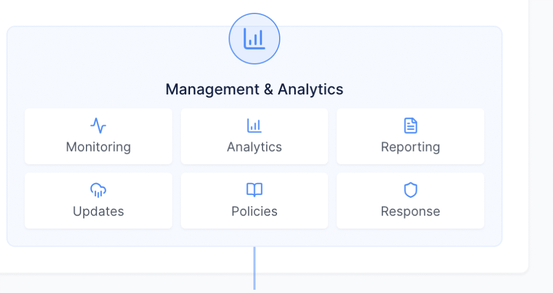Click the Reporting document icon
The height and width of the screenshot is (293, 553).
[410, 126]
